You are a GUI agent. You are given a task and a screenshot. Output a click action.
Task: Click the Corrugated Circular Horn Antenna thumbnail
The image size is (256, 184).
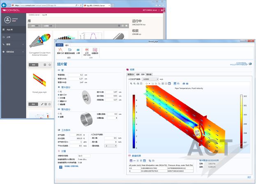point(40,41)
